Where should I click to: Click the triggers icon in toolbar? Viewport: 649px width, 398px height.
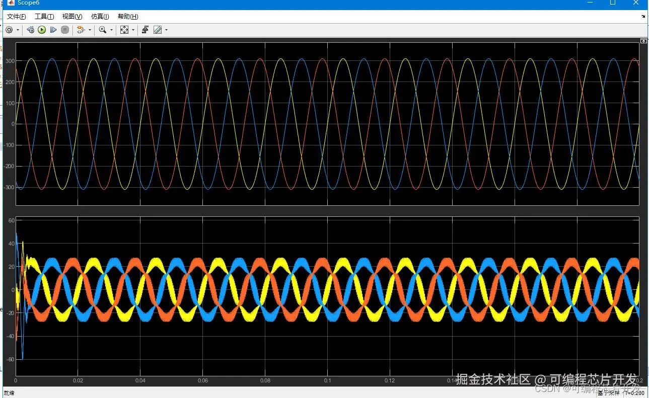(x=145, y=30)
